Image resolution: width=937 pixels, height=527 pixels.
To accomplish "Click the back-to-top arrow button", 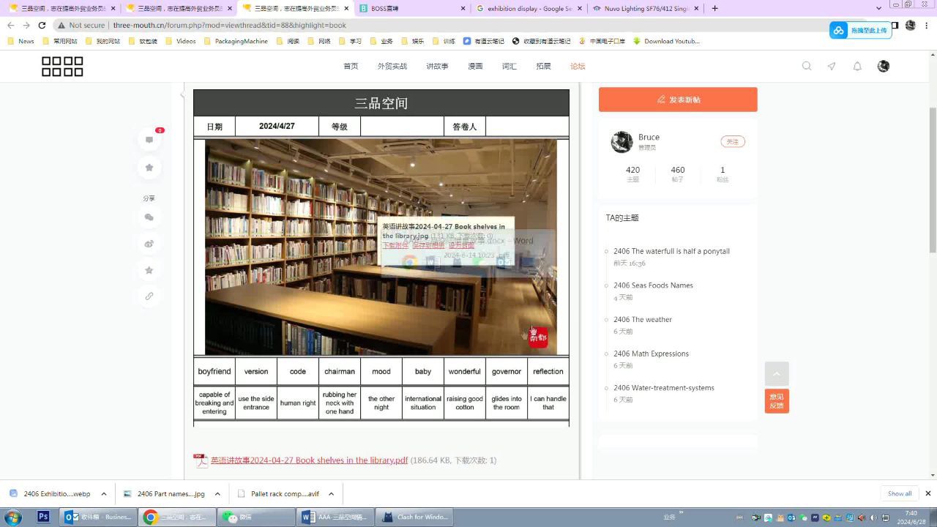I will tap(777, 373).
